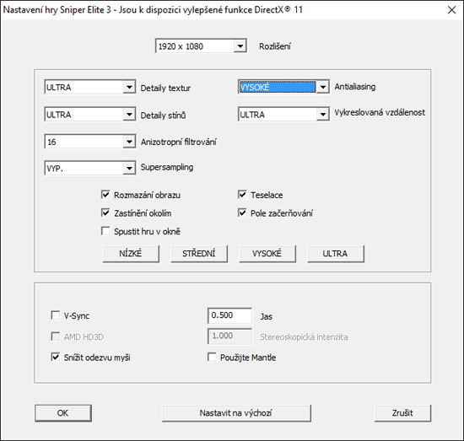Disable the Zastínění okolím checkbox
Viewport: 464px width, 441px height.
(x=105, y=212)
